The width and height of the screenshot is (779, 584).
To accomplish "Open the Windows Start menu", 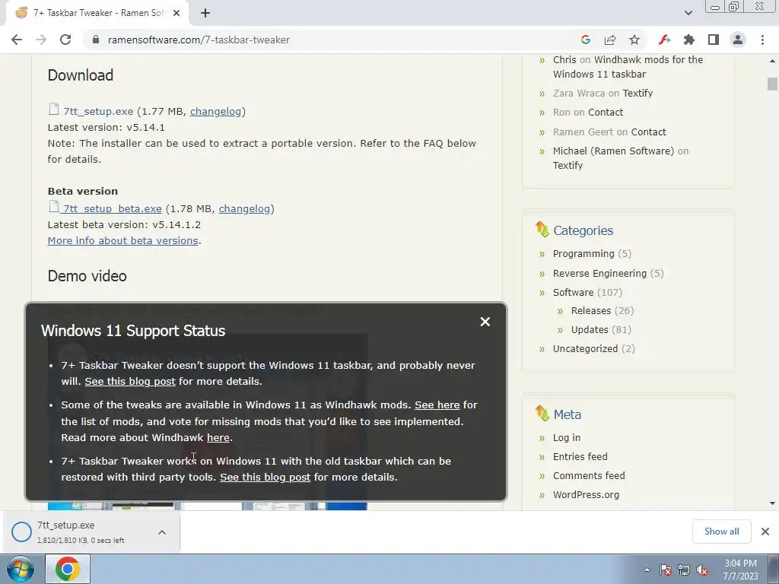I will coord(21,569).
